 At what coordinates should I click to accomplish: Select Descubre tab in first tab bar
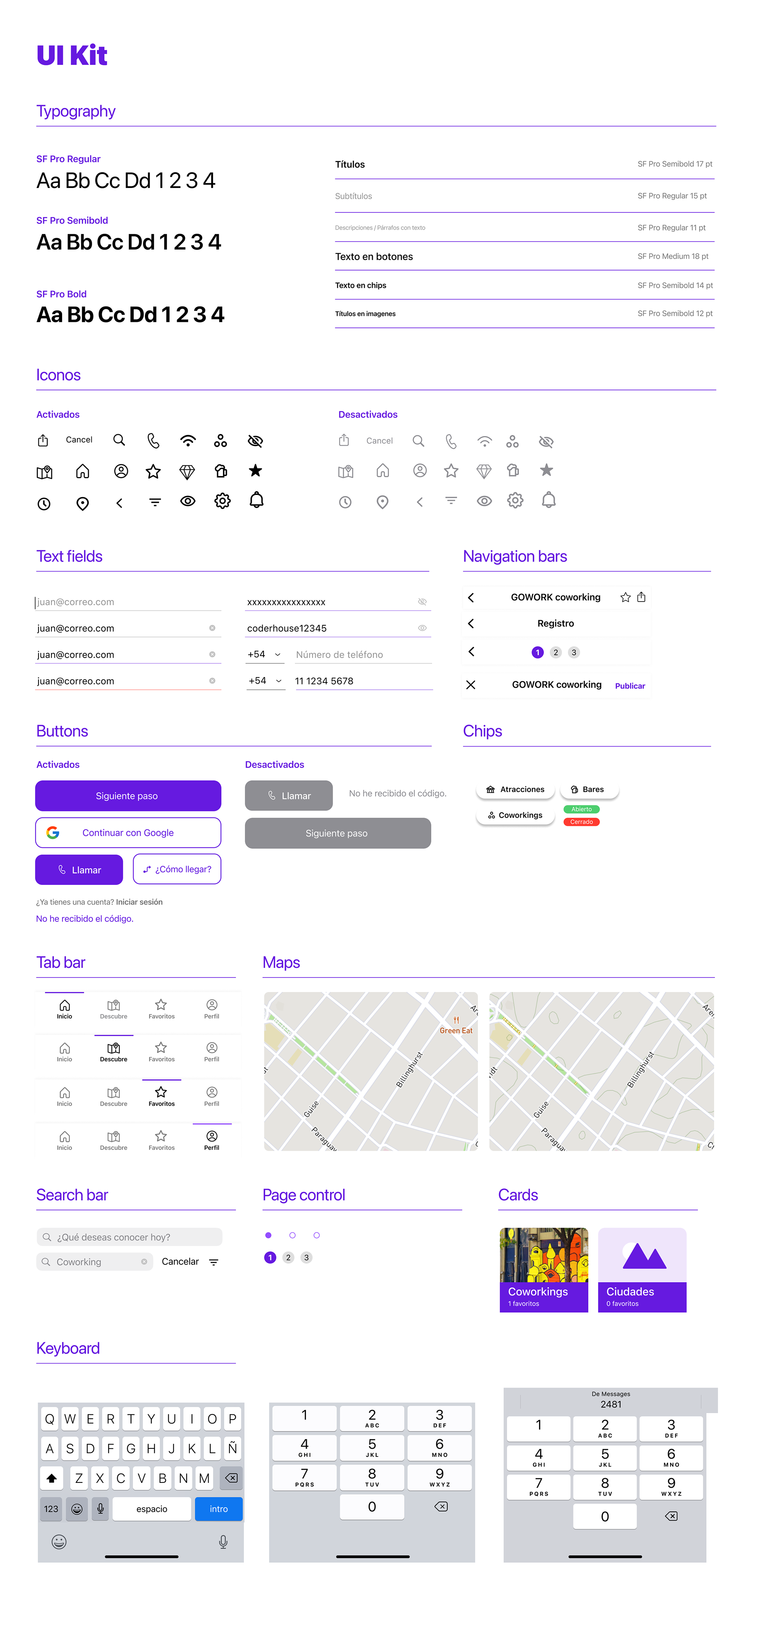[x=113, y=1008]
